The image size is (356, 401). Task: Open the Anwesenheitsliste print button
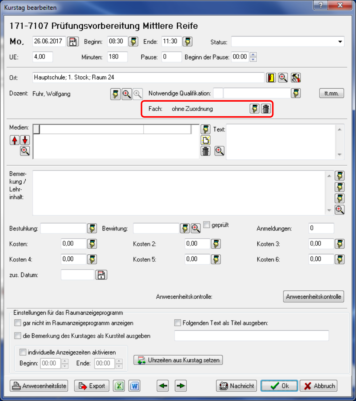pos(39,386)
